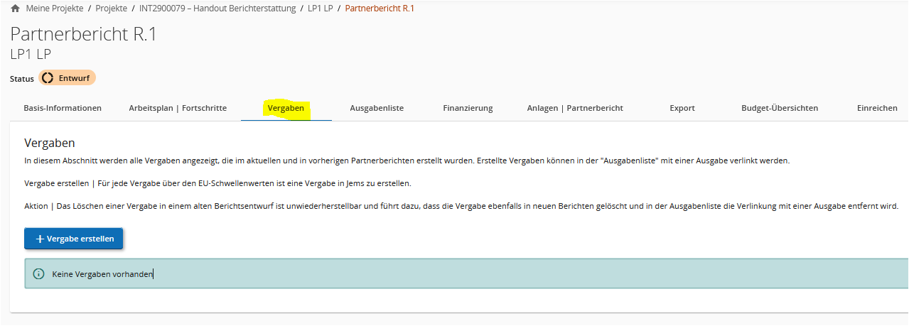
Task: Click the Keine Vergaben vorhanden message
Action: 102,273
